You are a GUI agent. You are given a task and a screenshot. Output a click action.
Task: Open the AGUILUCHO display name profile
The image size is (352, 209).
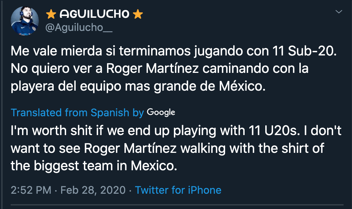tap(94, 14)
